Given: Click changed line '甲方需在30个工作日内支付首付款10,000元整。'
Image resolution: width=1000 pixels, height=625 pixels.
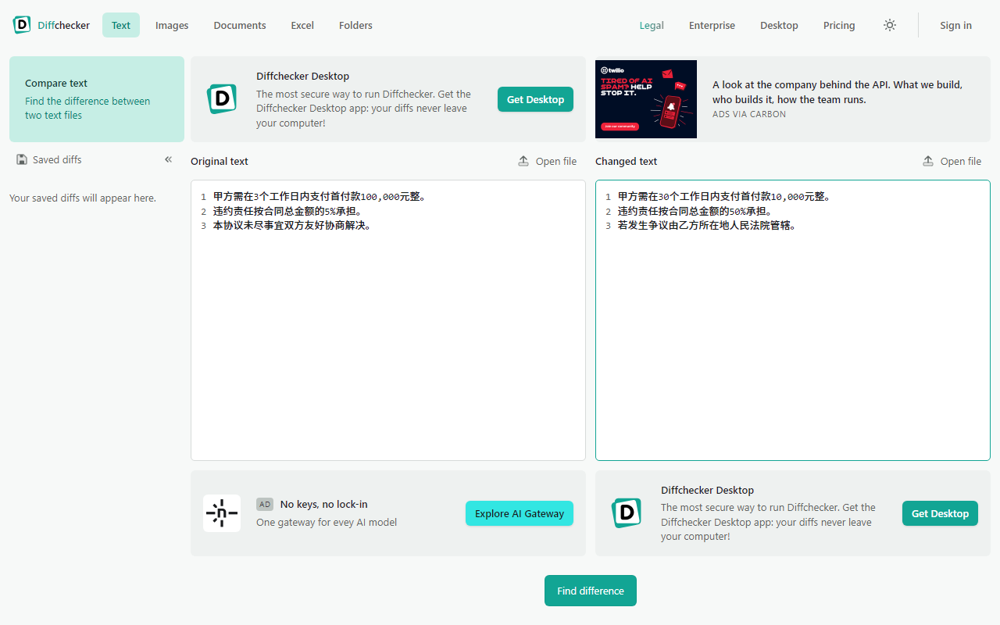Looking at the screenshot, I should [726, 197].
